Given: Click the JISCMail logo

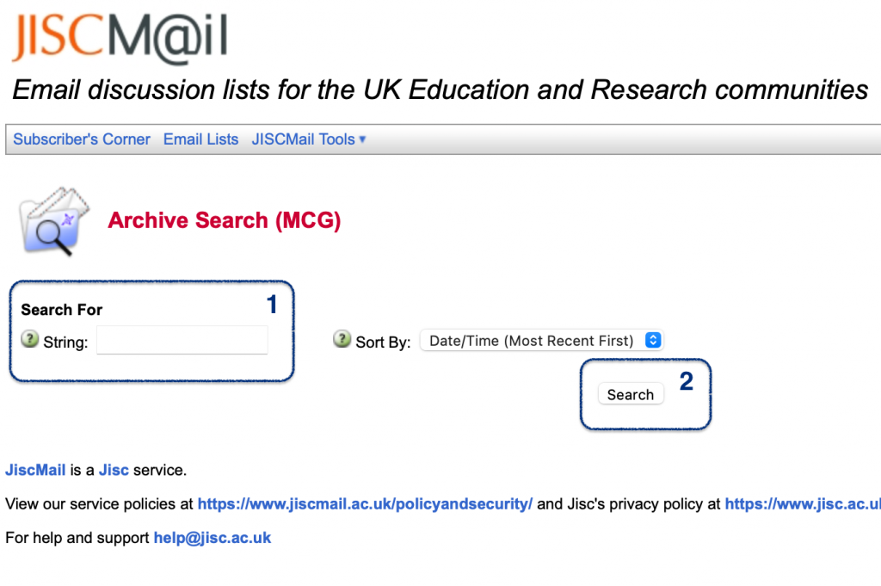Looking at the screenshot, I should coord(120,37).
